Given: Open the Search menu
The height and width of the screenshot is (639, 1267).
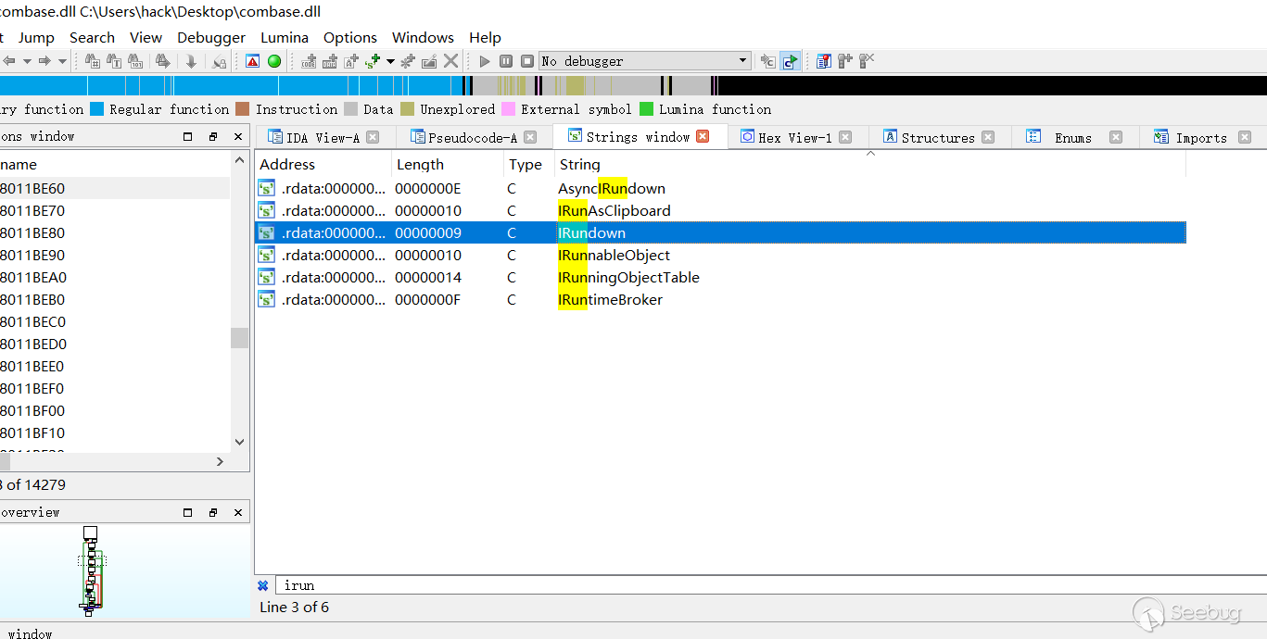Looking at the screenshot, I should coord(92,37).
